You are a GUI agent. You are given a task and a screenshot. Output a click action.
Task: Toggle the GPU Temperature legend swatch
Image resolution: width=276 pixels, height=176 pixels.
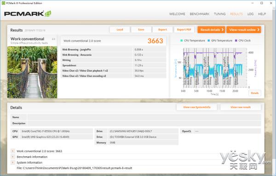208,40
